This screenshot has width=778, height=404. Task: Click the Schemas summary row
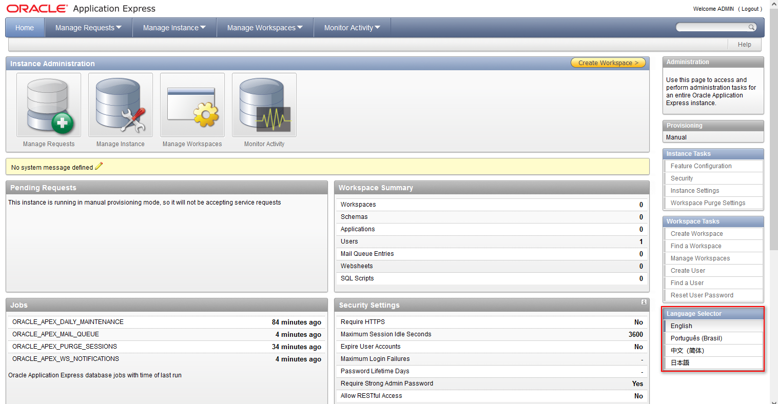coord(492,217)
